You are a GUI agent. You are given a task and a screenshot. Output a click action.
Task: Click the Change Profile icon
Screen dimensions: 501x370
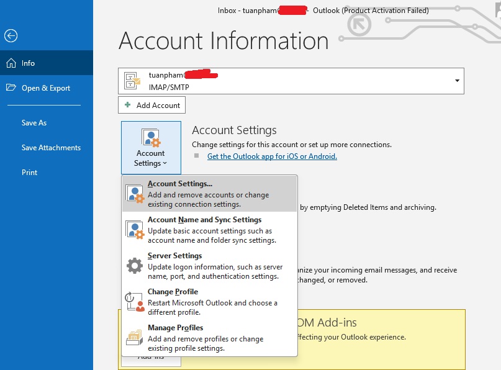[135, 302]
